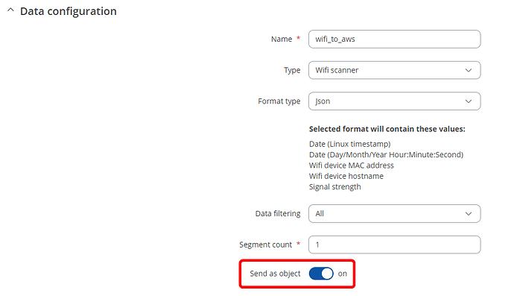Focus the Segment count input field
The height and width of the screenshot is (296, 514).
(394, 245)
